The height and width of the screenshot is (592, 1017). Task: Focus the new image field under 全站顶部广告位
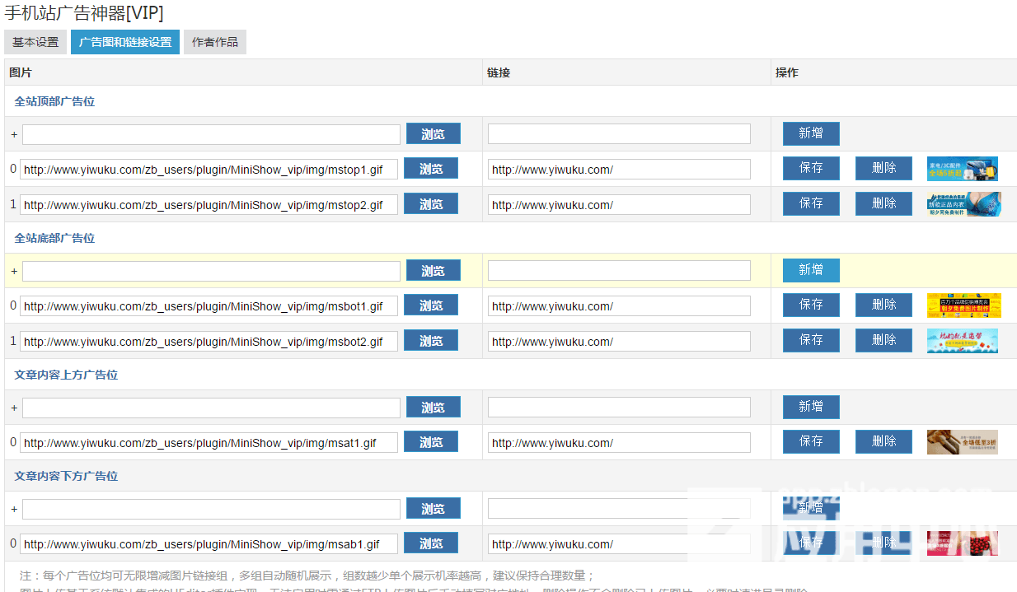pyautogui.click(x=211, y=134)
